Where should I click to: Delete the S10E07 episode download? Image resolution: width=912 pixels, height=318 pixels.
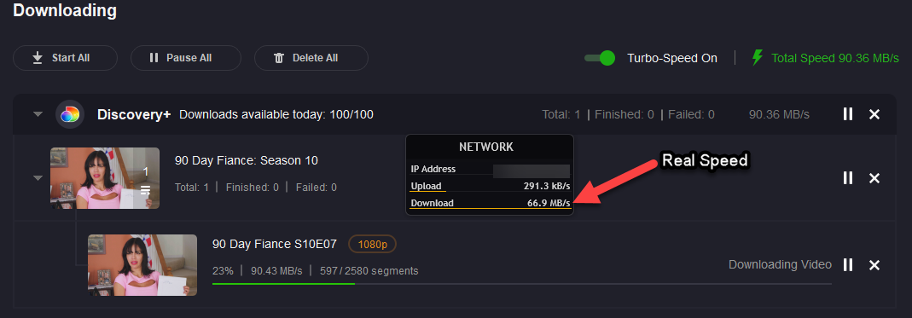tap(874, 265)
